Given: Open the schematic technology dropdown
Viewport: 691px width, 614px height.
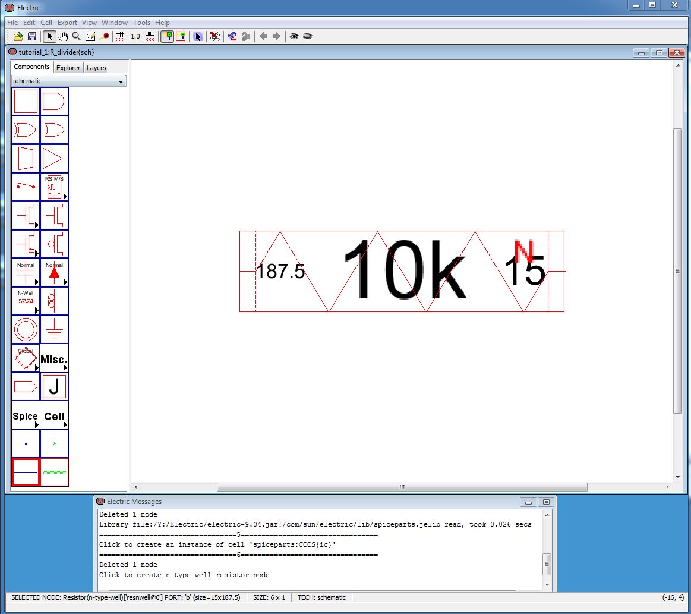Looking at the screenshot, I should coord(69,81).
